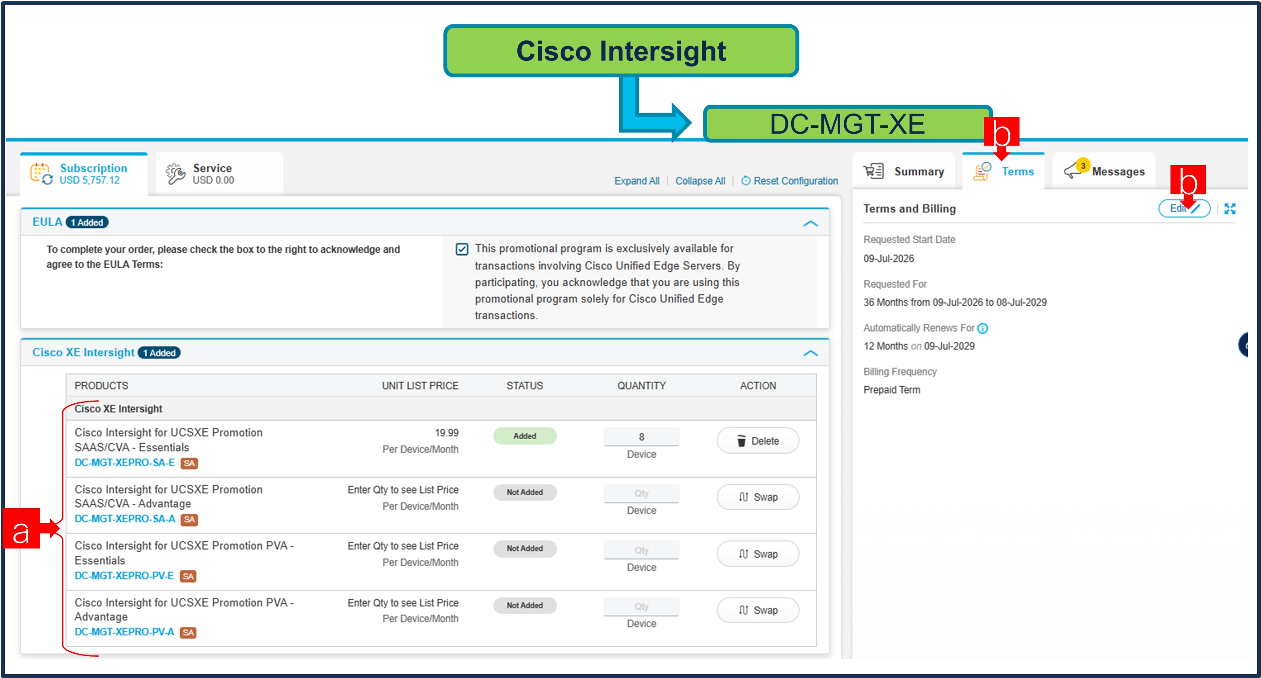Click the Service wrench gear icon
The height and width of the screenshot is (678, 1261).
[175, 173]
